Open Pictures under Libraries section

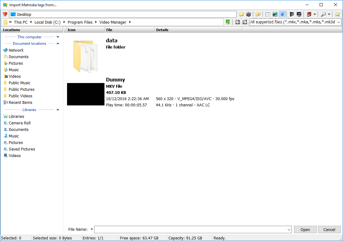(x=13, y=143)
